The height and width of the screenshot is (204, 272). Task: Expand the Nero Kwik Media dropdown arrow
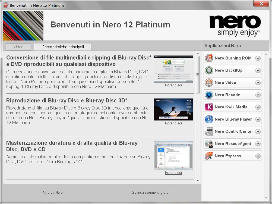(x=258, y=107)
